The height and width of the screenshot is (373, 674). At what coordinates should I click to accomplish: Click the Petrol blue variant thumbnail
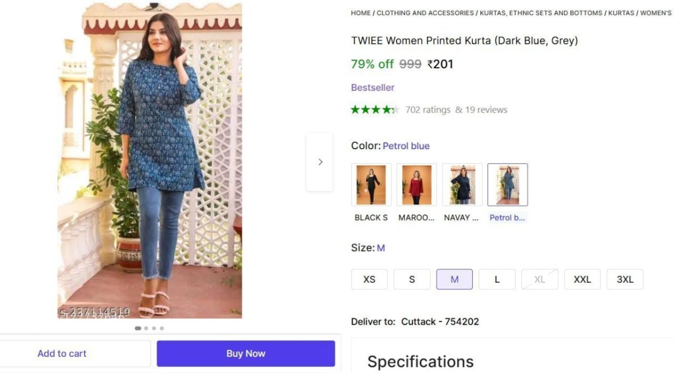click(x=508, y=184)
